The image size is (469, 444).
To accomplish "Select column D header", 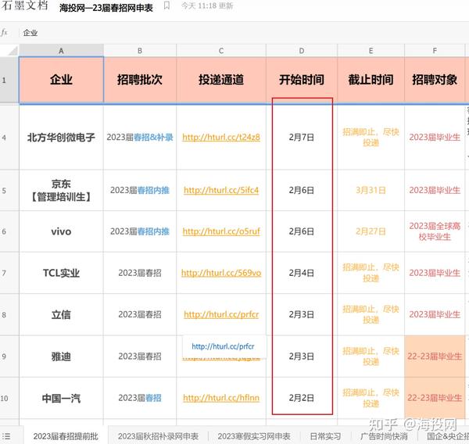I will pos(302,51).
